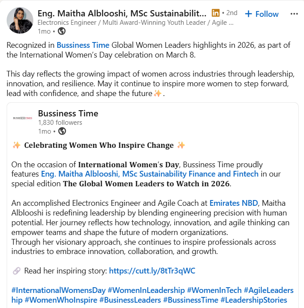The height and width of the screenshot is (308, 304).
Task: Click the globe visibility icon under author
Action: click(62, 31)
